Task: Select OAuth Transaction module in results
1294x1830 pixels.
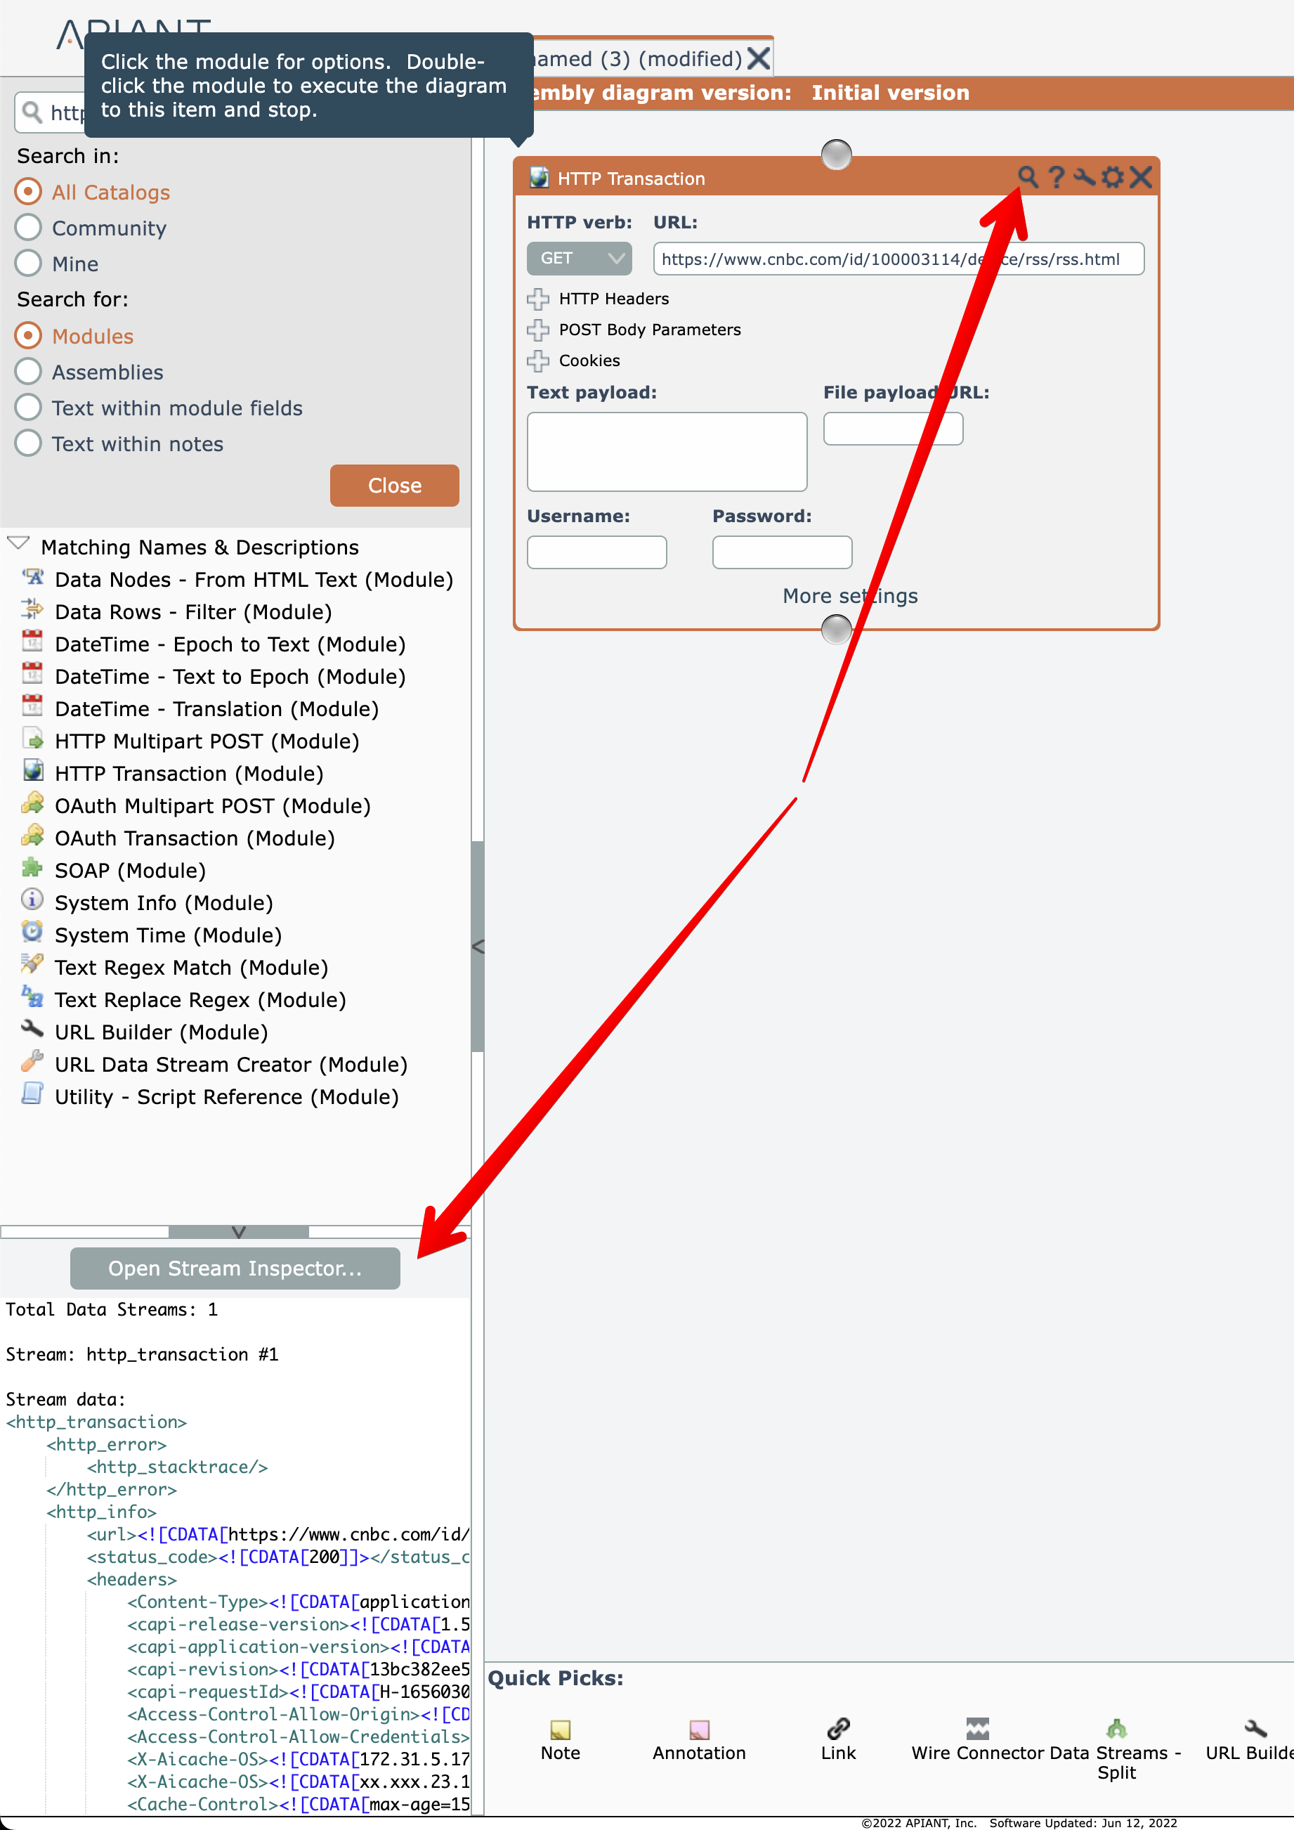Action: click(x=194, y=838)
